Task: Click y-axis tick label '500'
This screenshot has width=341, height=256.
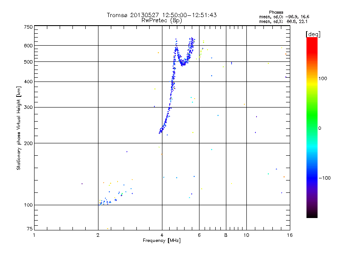Action: [28, 62]
